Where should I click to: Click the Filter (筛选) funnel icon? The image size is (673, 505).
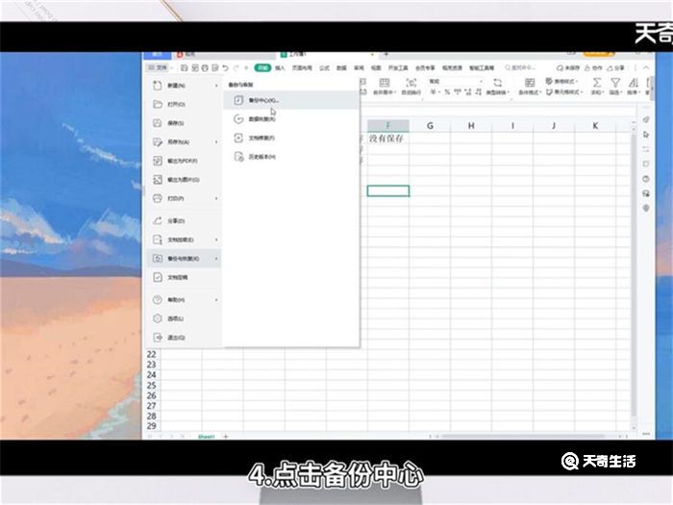pos(615,82)
